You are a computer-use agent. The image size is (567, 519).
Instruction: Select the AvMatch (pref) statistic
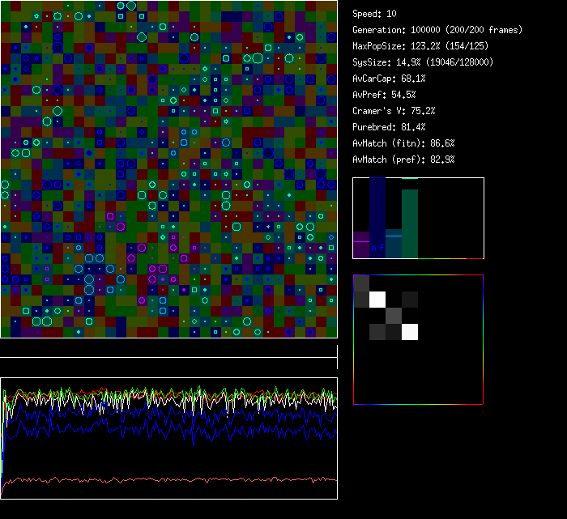click(x=403, y=160)
